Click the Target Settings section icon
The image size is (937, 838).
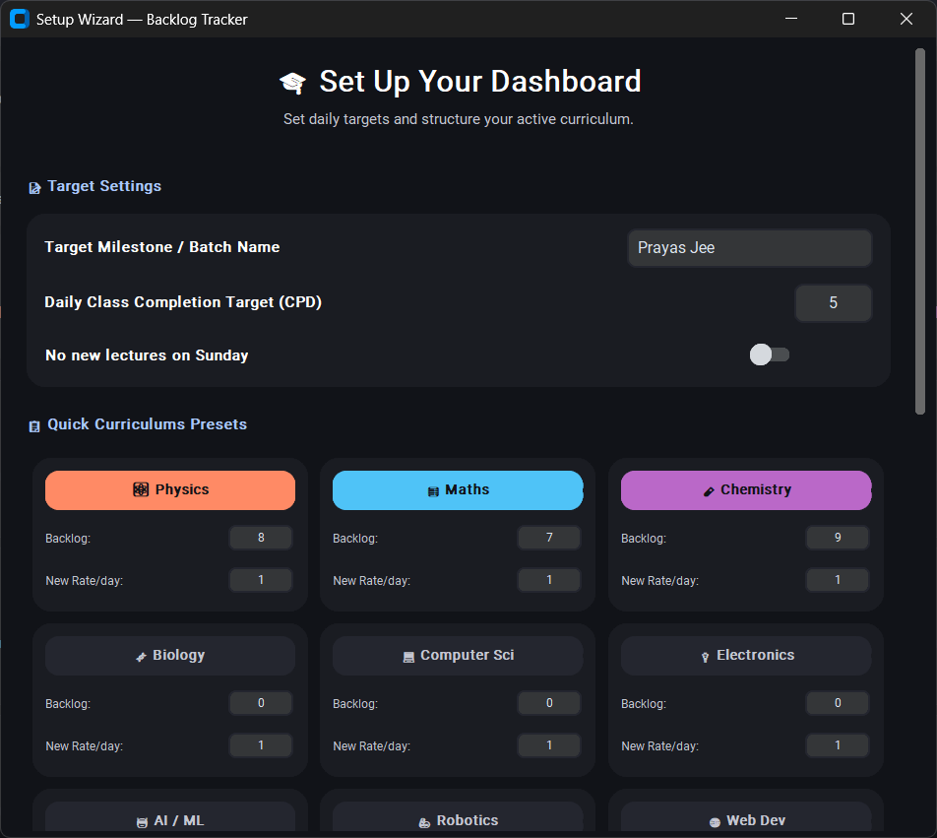[x=34, y=188]
